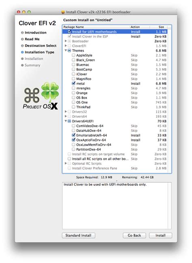Click the Install action for metal theme
The width and height of the screenshot is (192, 263).
(136, 83)
